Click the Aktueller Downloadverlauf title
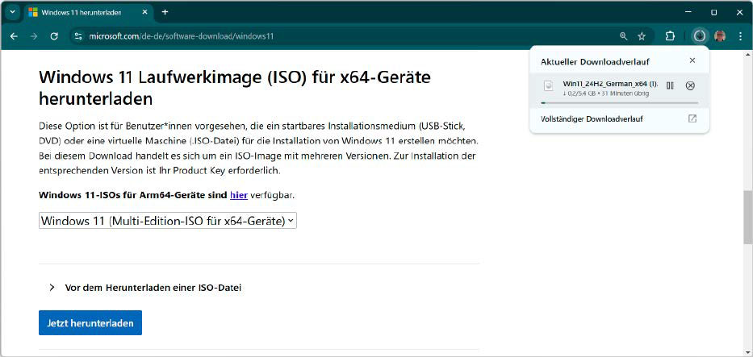Screen dimensions: 753x357 tap(596, 61)
